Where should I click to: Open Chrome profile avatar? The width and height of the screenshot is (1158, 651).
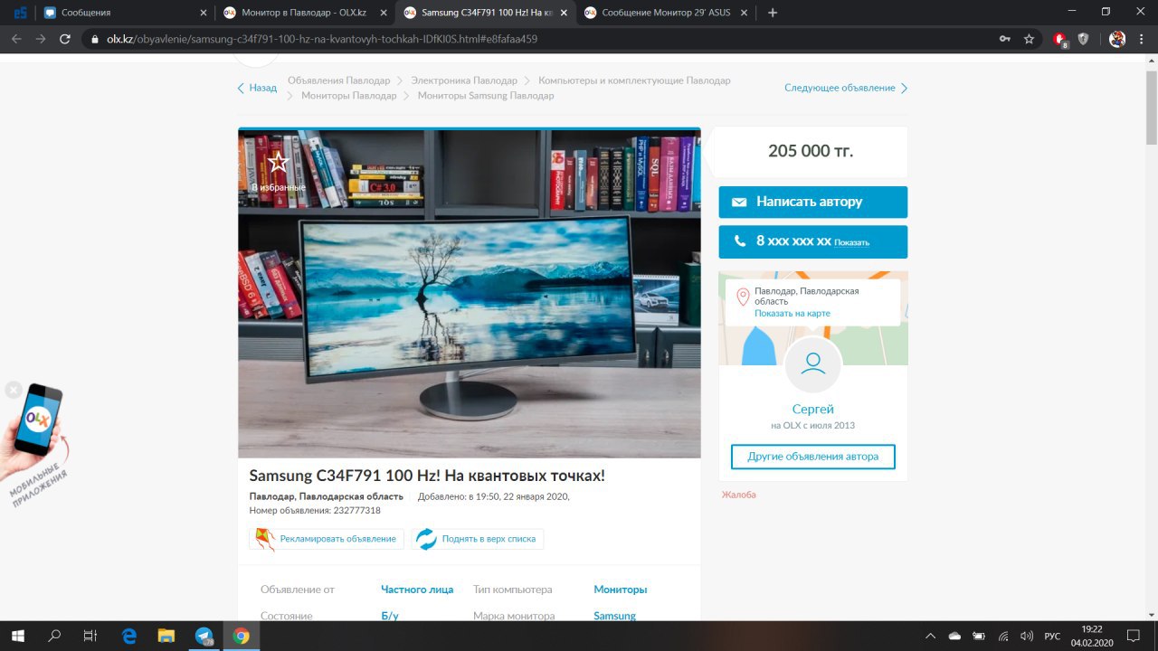1117,39
